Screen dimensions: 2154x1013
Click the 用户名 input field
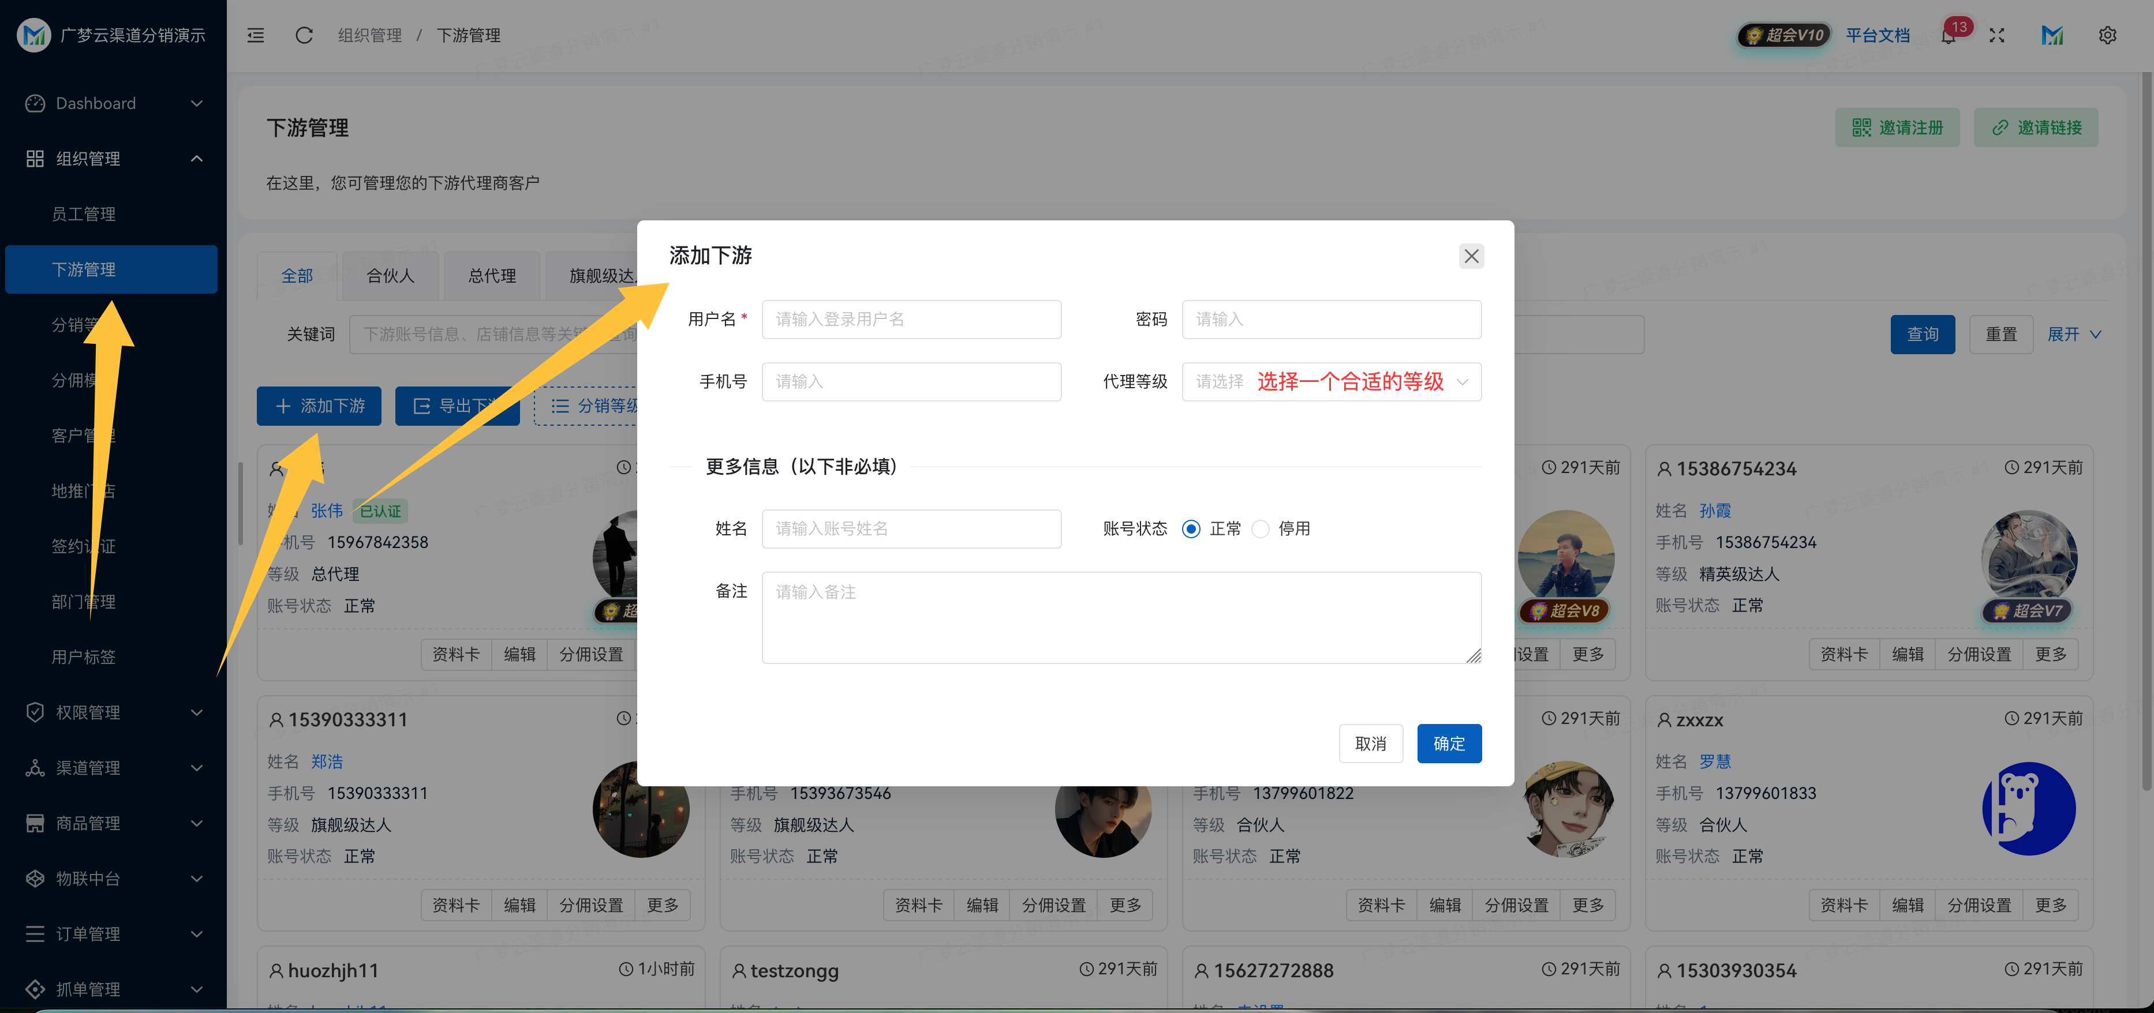point(911,319)
